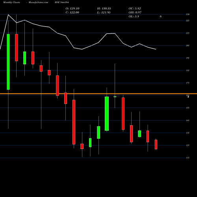Click the close value "C: 122.00"

[x=72, y=12]
